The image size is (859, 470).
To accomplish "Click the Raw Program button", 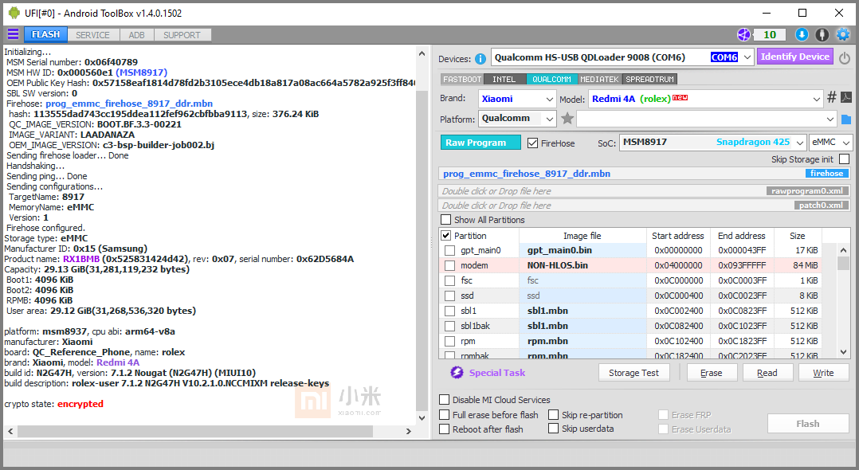I will click(x=480, y=143).
